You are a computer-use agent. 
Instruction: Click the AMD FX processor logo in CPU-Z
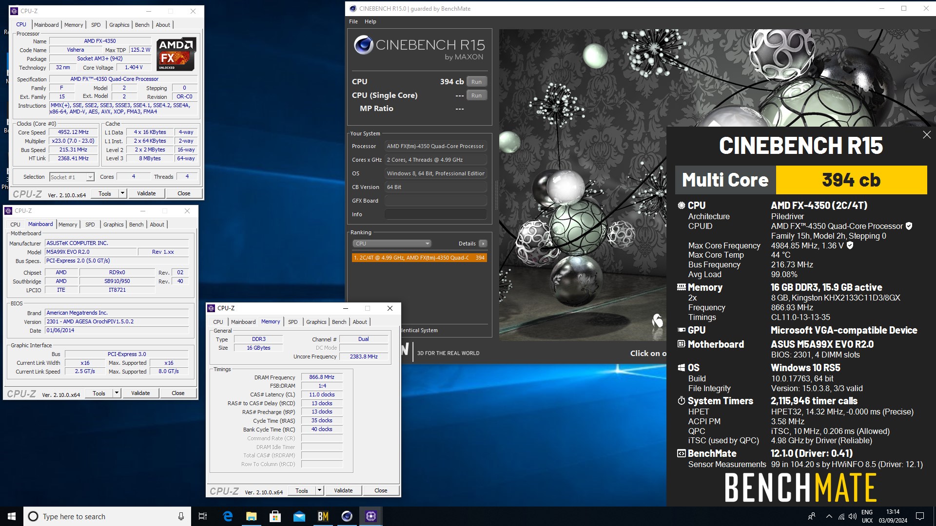[x=176, y=54]
